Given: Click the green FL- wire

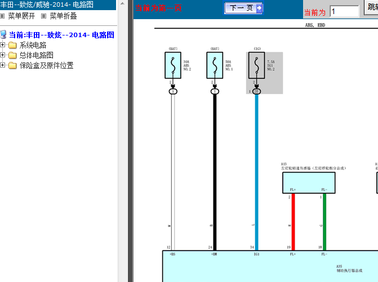Looking at the screenshot, I should pos(324,222).
